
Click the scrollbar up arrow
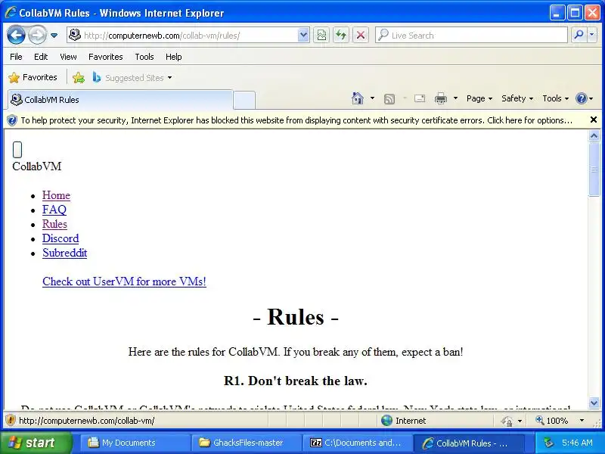[594, 135]
